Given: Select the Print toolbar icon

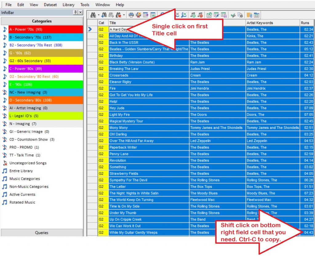Looking at the screenshot, I should click(x=131, y=14).
